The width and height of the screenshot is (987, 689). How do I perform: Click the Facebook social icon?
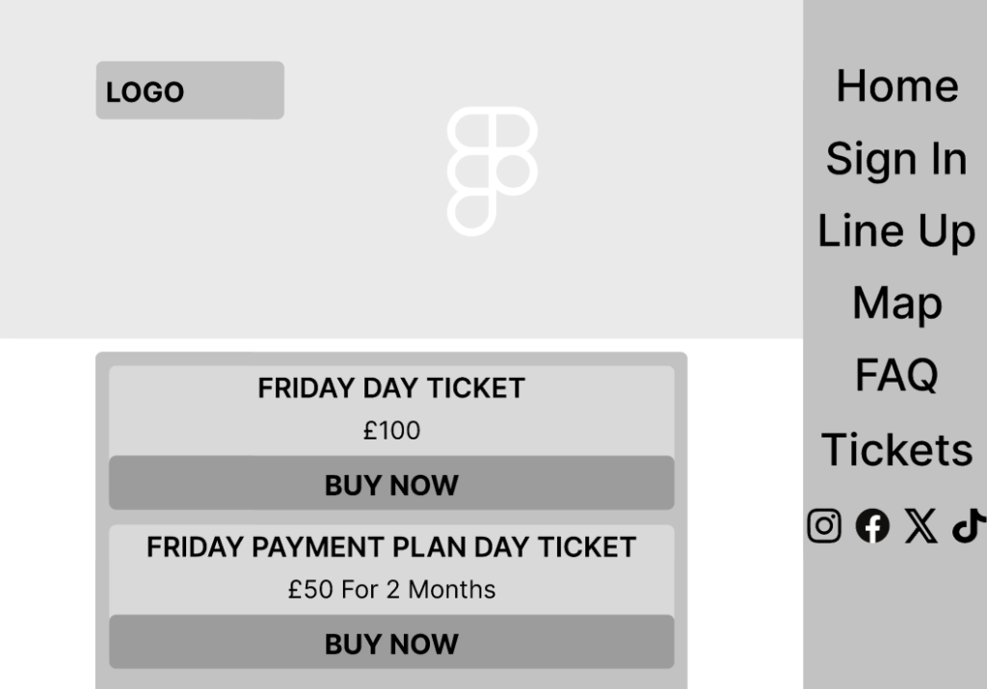point(872,526)
